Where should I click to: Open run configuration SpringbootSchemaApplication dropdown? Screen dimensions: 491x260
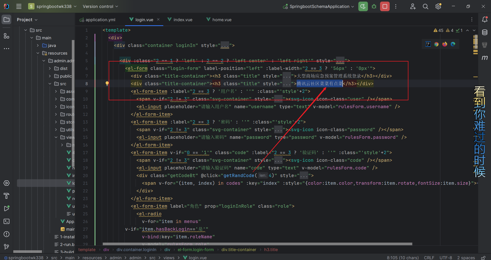pos(318,6)
